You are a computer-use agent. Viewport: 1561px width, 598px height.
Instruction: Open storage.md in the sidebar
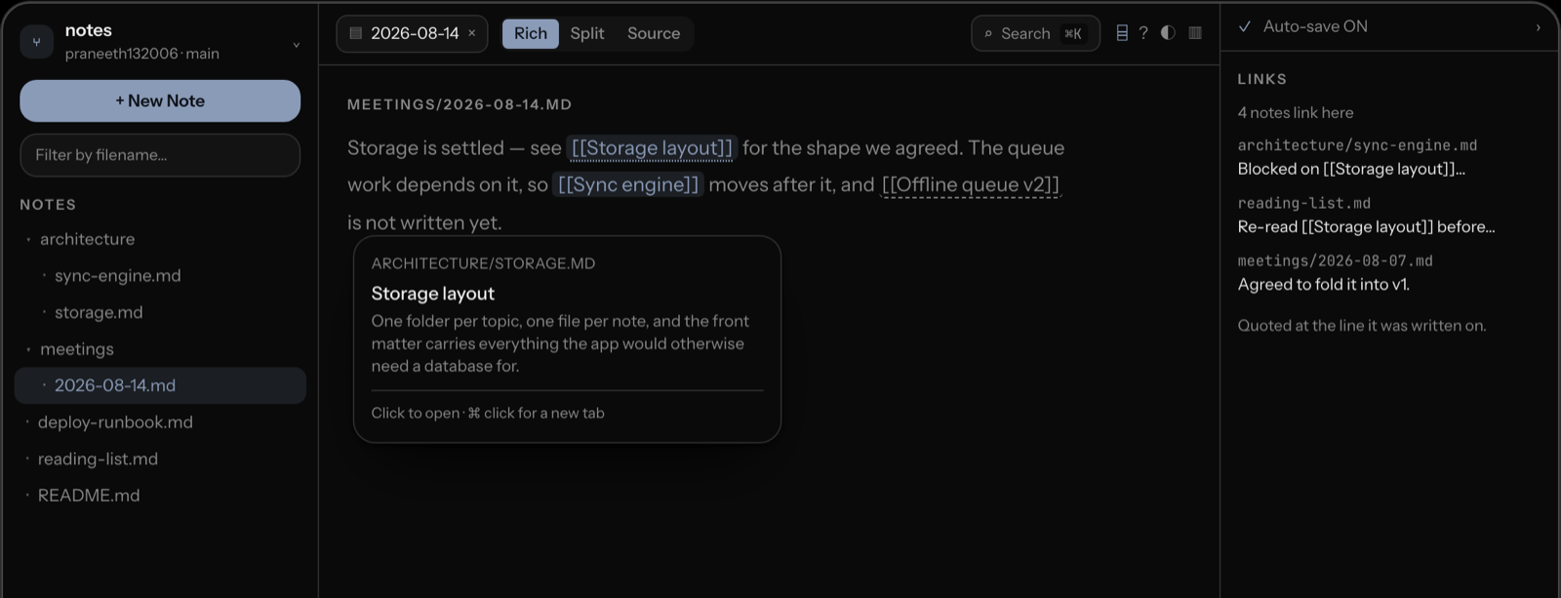[x=99, y=312]
